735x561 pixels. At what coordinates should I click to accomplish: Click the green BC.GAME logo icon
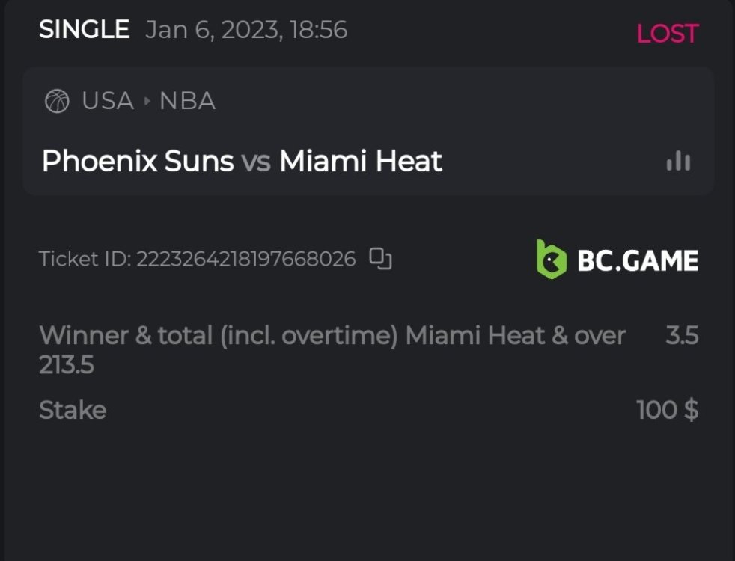552,260
